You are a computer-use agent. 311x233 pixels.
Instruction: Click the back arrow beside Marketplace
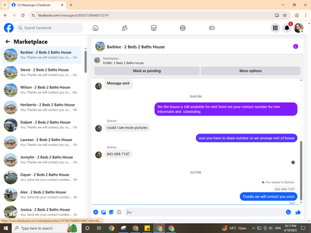(8, 42)
